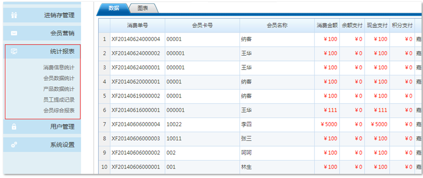423x178 pixels.
Task: Sort by the 消费单号 column header
Action: 137,26
